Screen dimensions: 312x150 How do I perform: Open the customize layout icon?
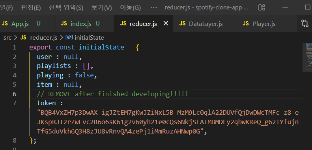(x=262, y=7)
